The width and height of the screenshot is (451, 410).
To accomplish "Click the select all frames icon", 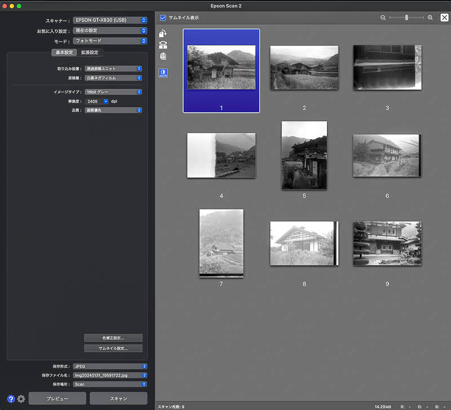I will 163,56.
